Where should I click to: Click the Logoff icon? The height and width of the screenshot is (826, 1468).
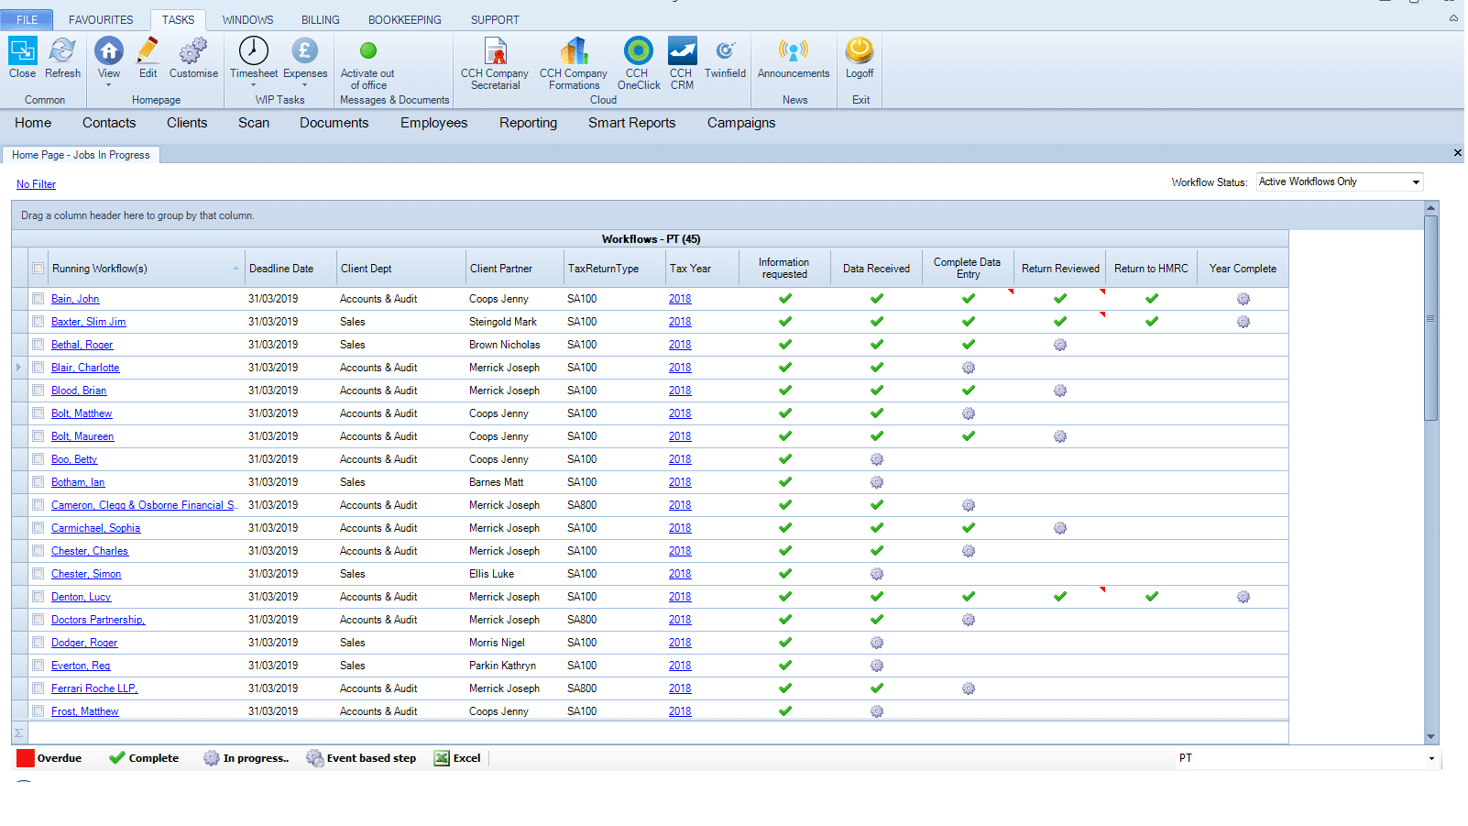coord(860,50)
